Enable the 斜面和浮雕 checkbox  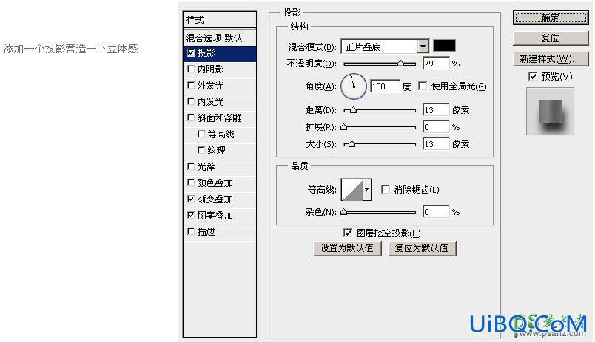191,117
